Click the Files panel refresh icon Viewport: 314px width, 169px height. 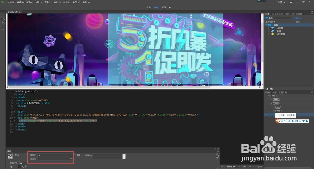[x=267, y=89]
